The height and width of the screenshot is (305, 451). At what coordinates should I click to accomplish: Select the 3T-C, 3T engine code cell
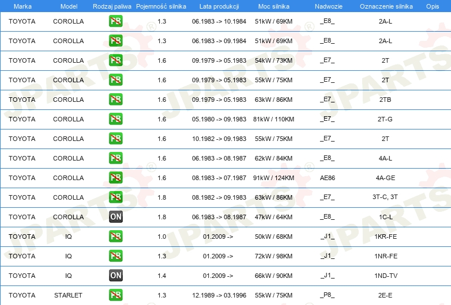pyautogui.click(x=385, y=197)
